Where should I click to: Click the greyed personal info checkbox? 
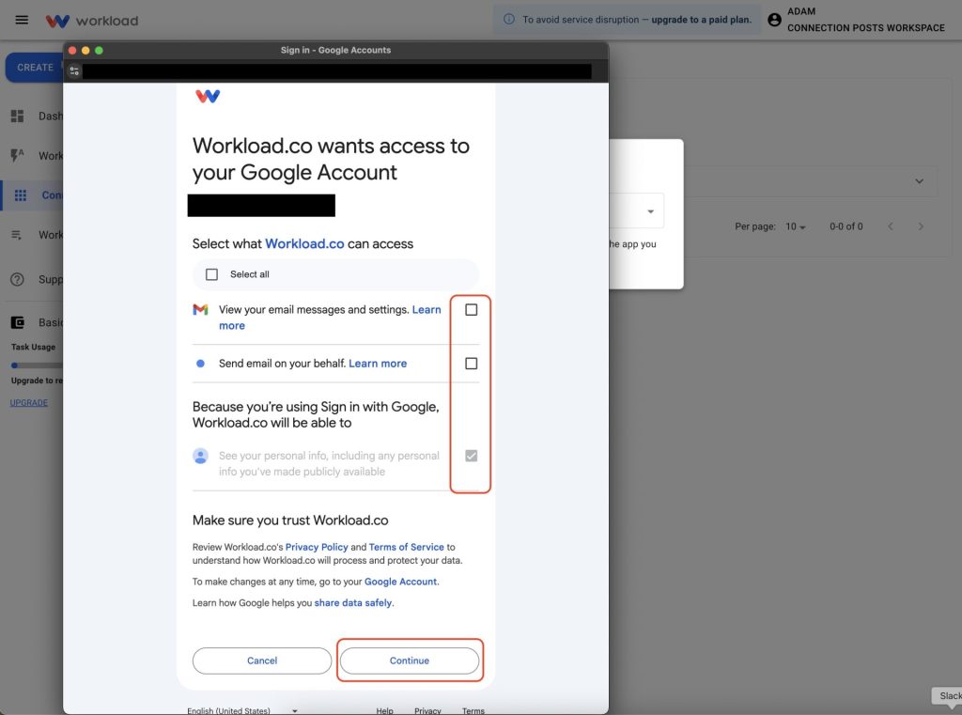472,456
